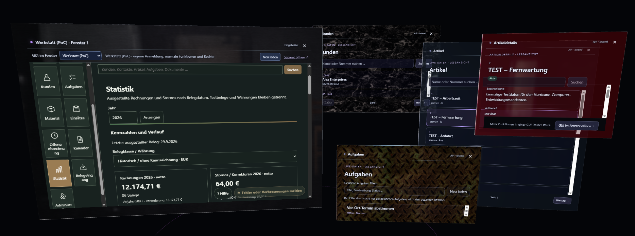Open the Administration gear tile
Viewport: 635px width, 236px height.
pyautogui.click(x=63, y=199)
